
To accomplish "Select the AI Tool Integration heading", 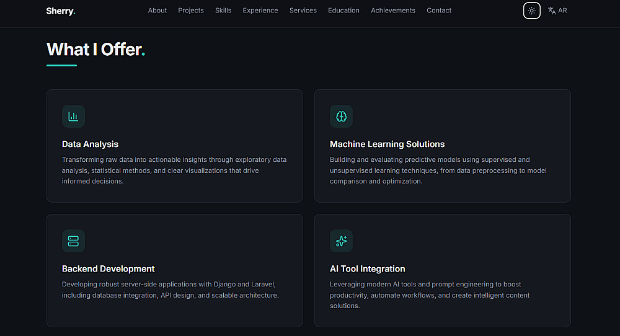I will tap(367, 268).
